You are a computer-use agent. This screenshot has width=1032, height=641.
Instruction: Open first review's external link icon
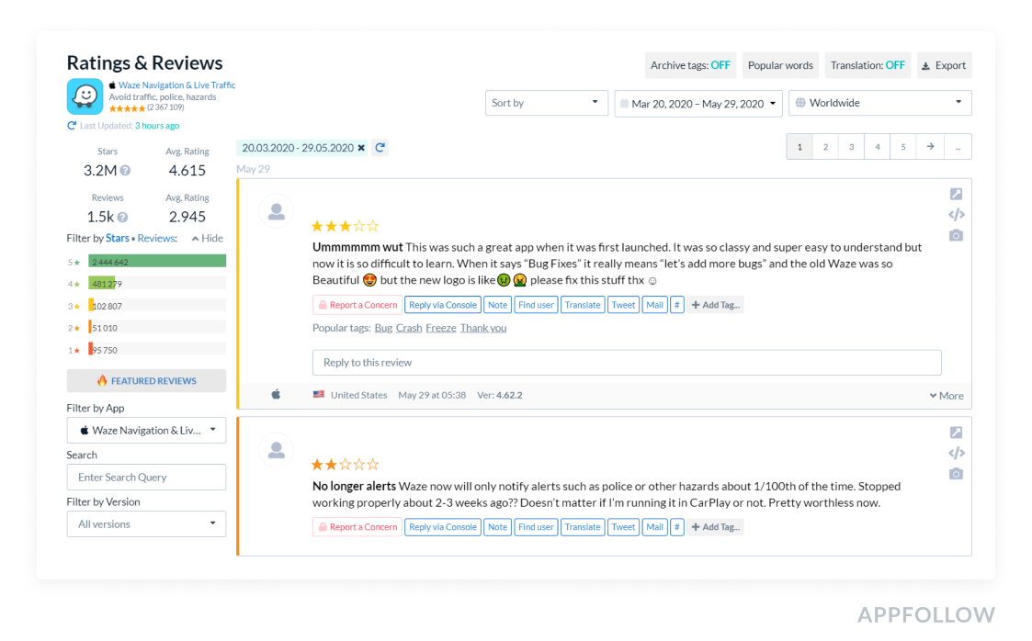click(956, 194)
